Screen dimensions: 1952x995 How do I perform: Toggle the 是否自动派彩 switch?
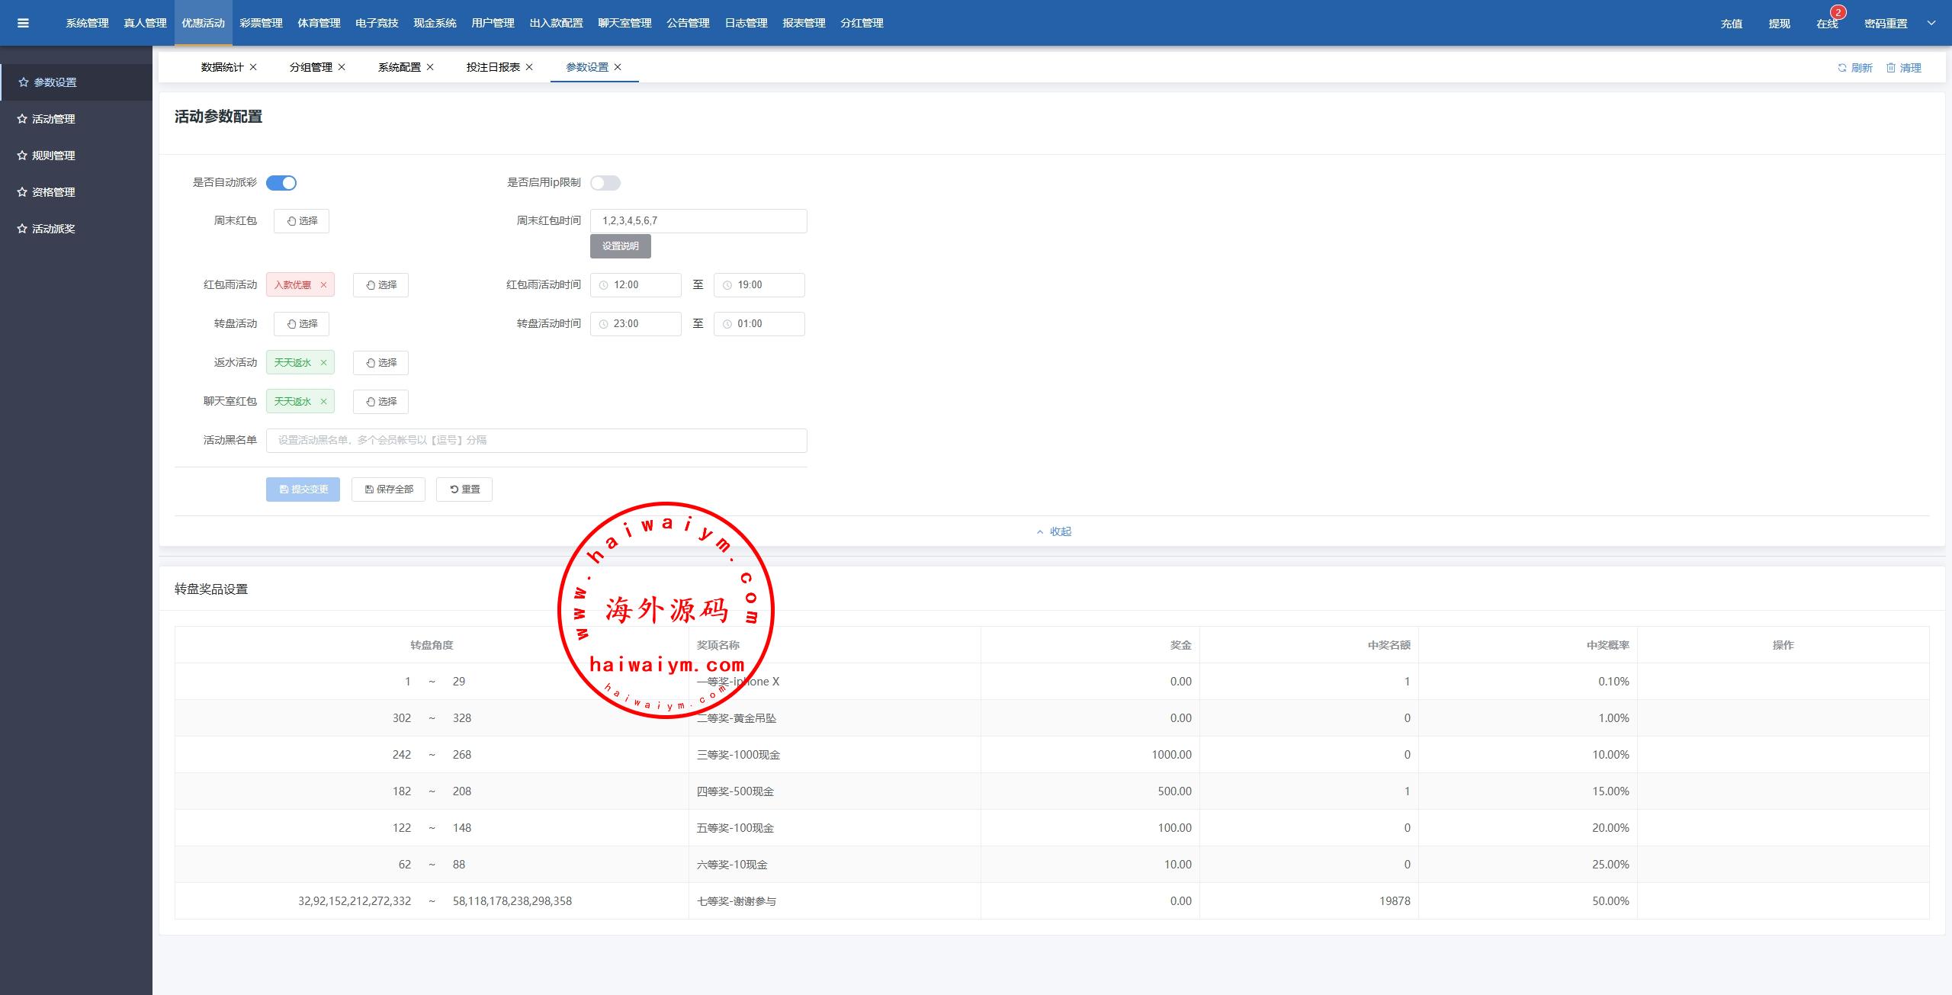pos(281,183)
